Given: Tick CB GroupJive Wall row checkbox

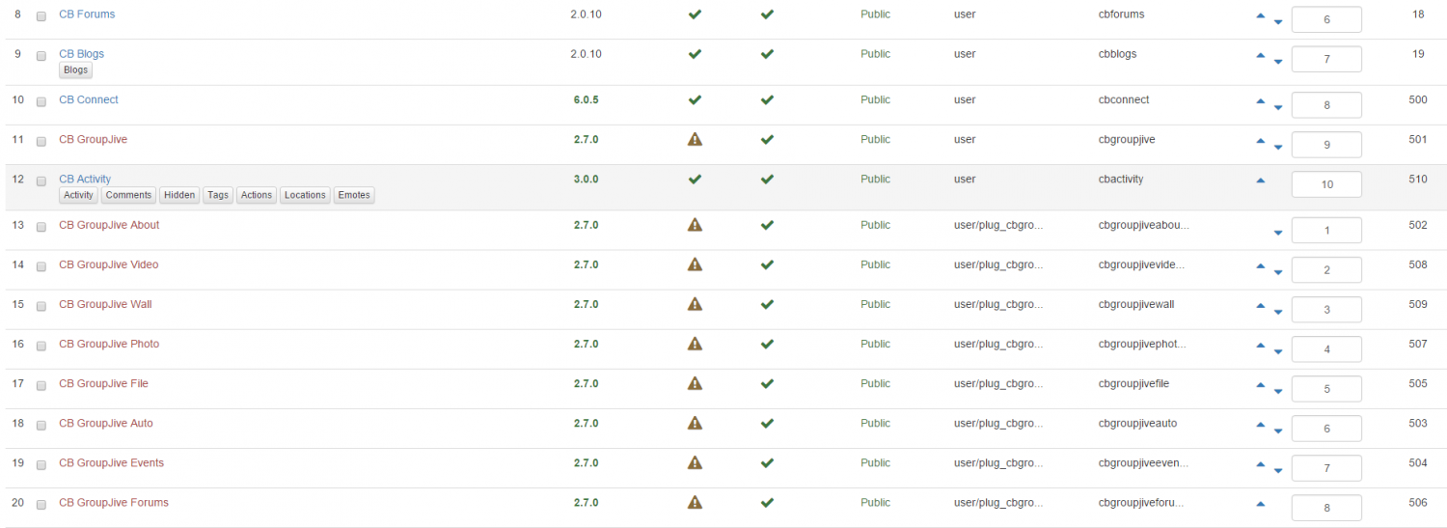Looking at the screenshot, I should (41, 307).
